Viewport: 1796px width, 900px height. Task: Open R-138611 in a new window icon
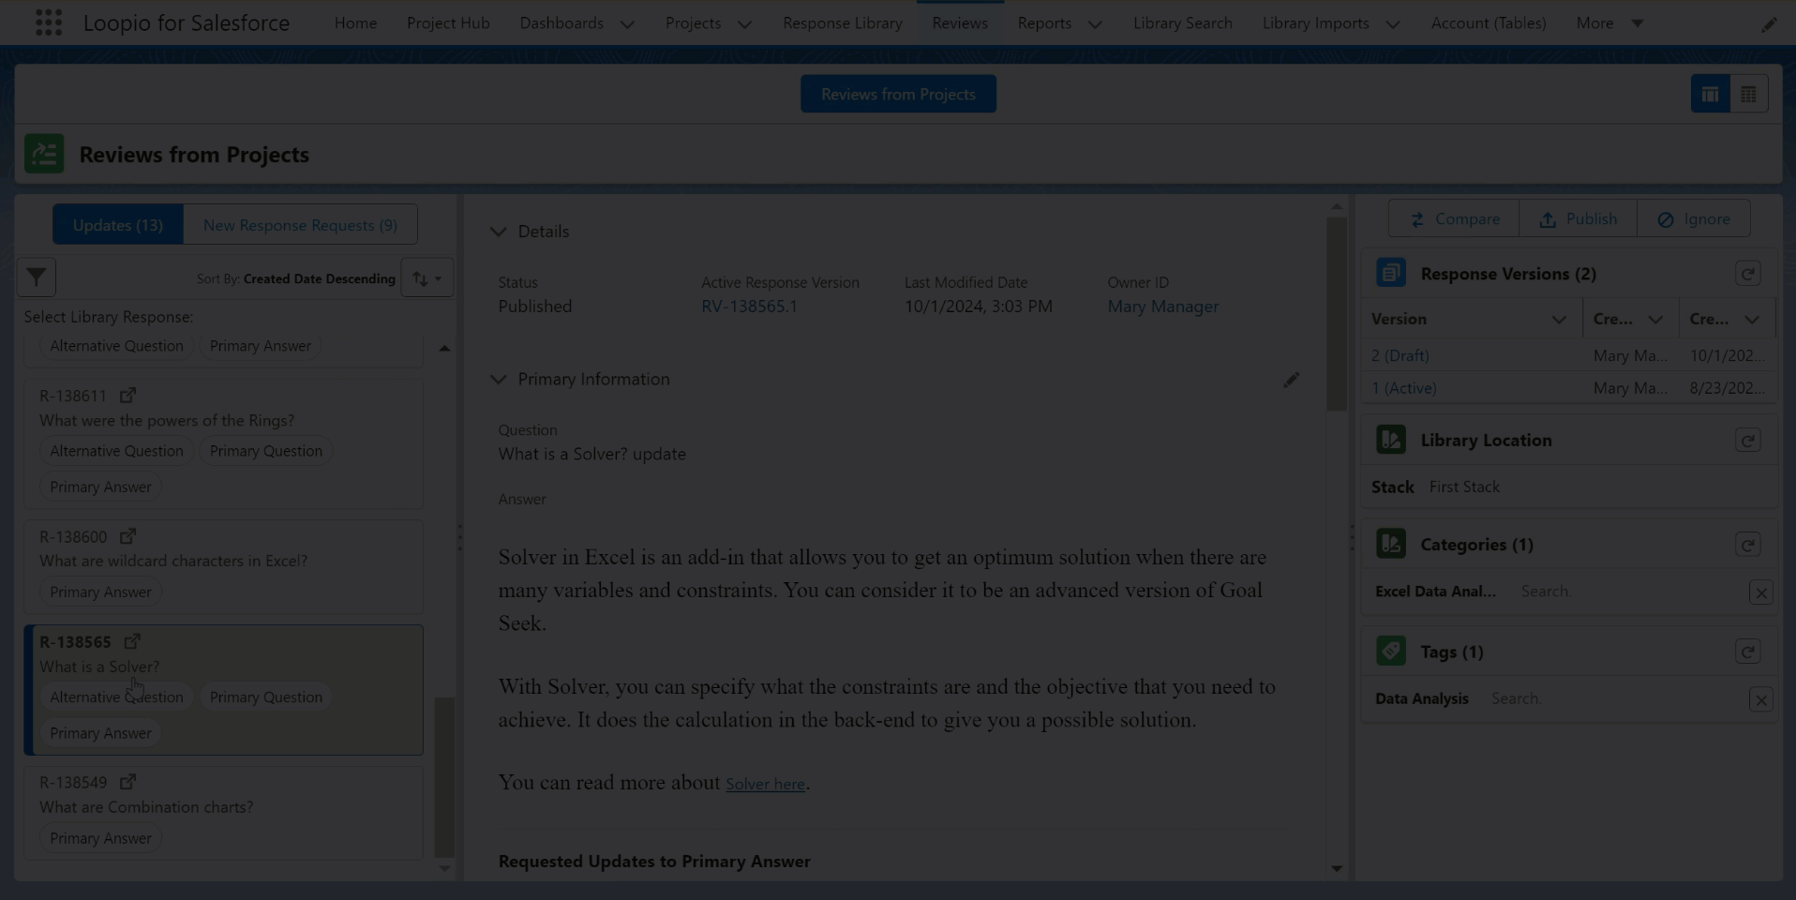coord(127,396)
